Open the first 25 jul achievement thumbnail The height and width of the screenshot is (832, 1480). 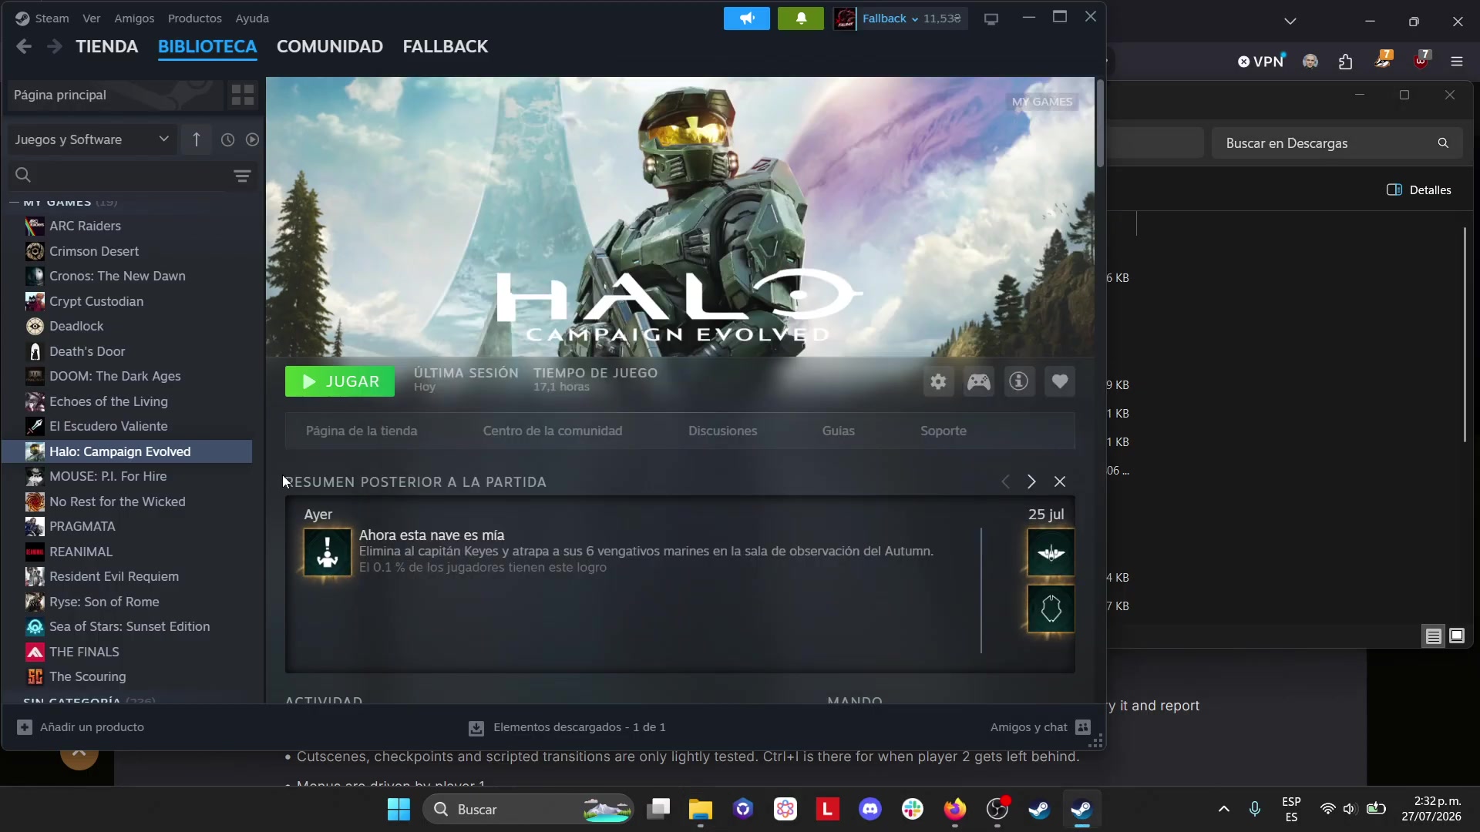1051,552
